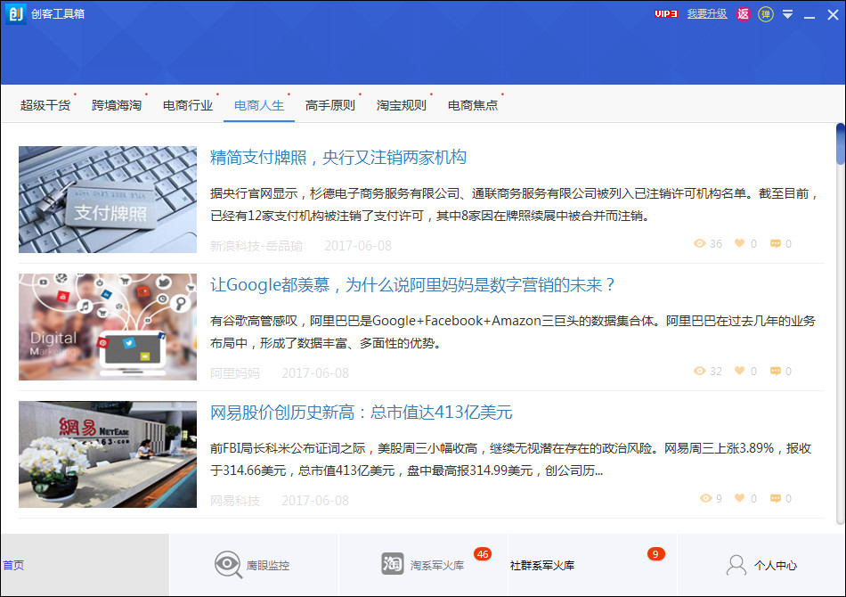Click the 支付牌照 article summary text
This screenshot has width=846, height=597.
tap(515, 205)
